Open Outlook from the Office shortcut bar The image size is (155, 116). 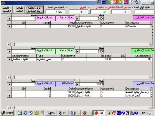pyautogui.click(x=120, y=2)
